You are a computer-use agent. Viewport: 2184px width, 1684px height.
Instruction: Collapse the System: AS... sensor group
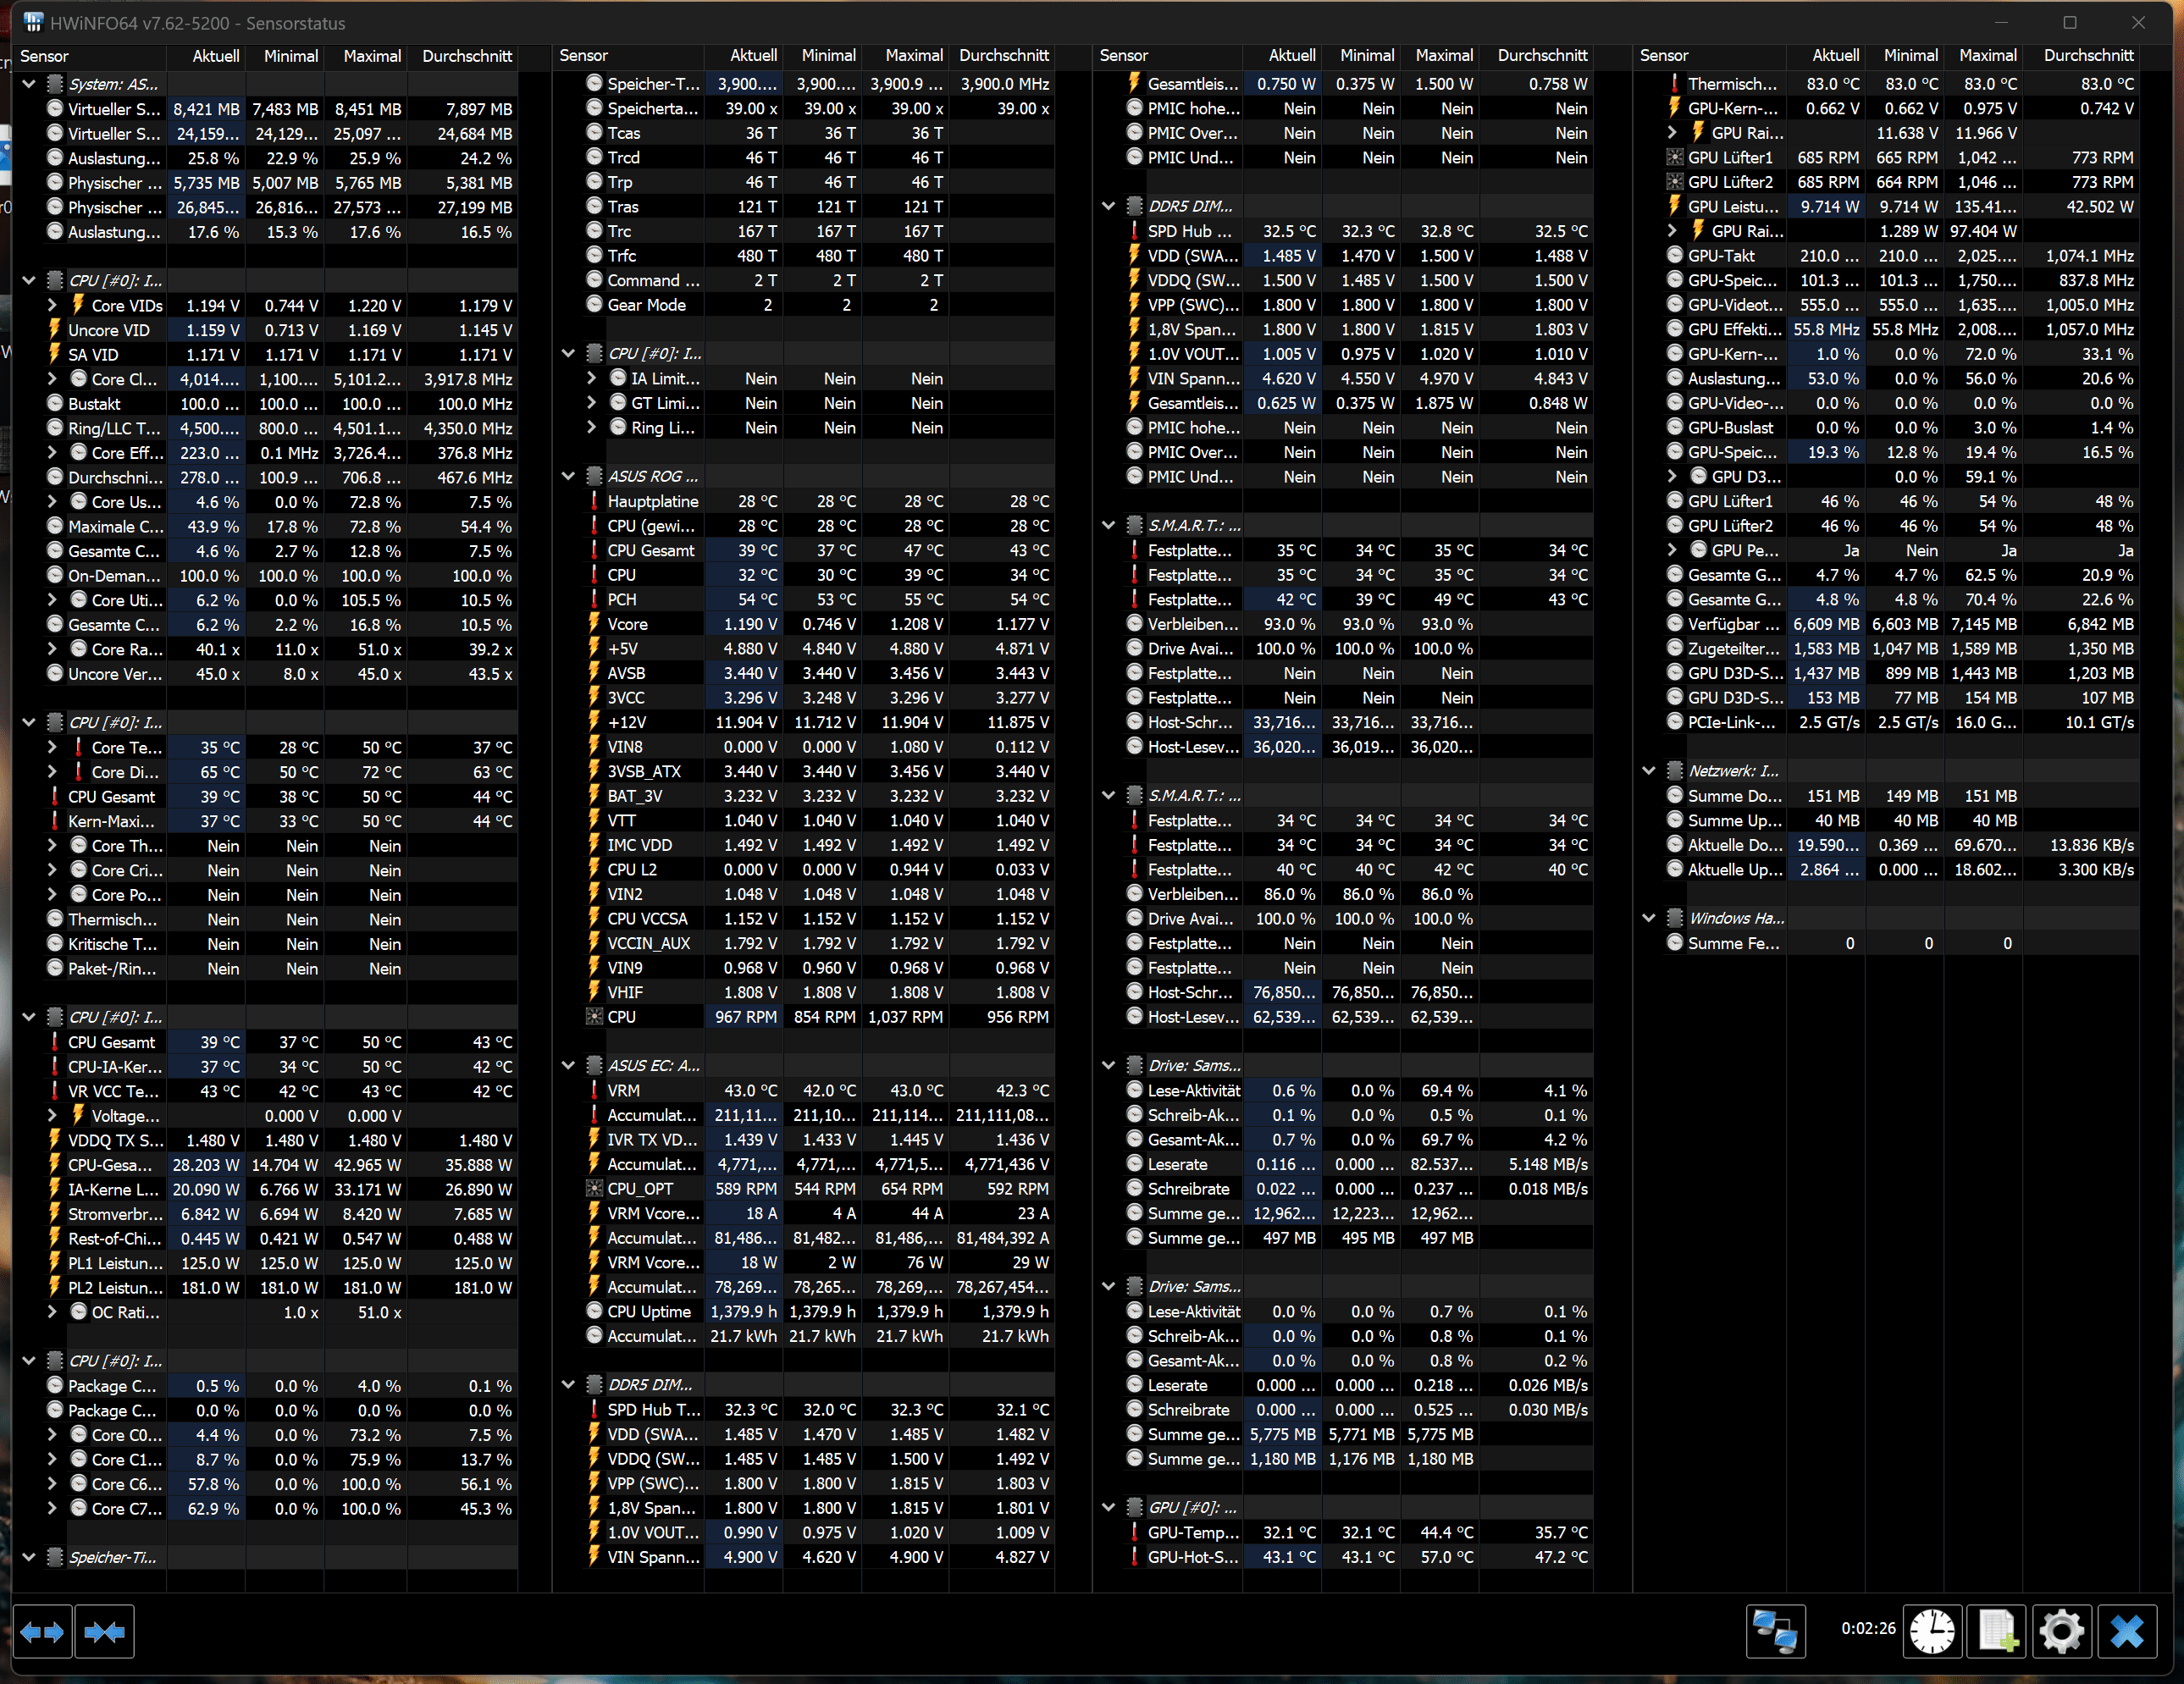click(x=29, y=84)
